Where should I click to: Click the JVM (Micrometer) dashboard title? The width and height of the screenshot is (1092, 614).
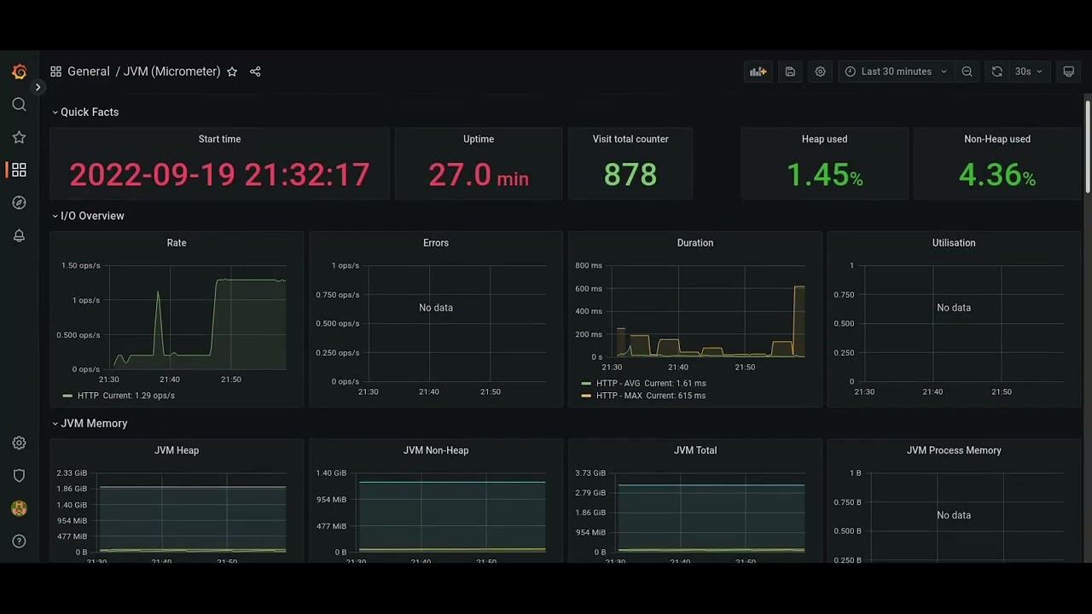pos(171,72)
